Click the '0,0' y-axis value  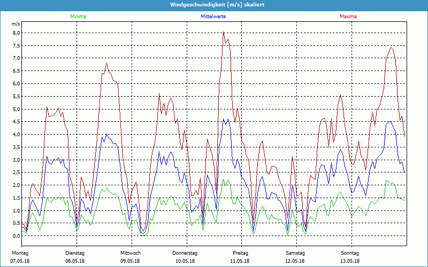17,236
